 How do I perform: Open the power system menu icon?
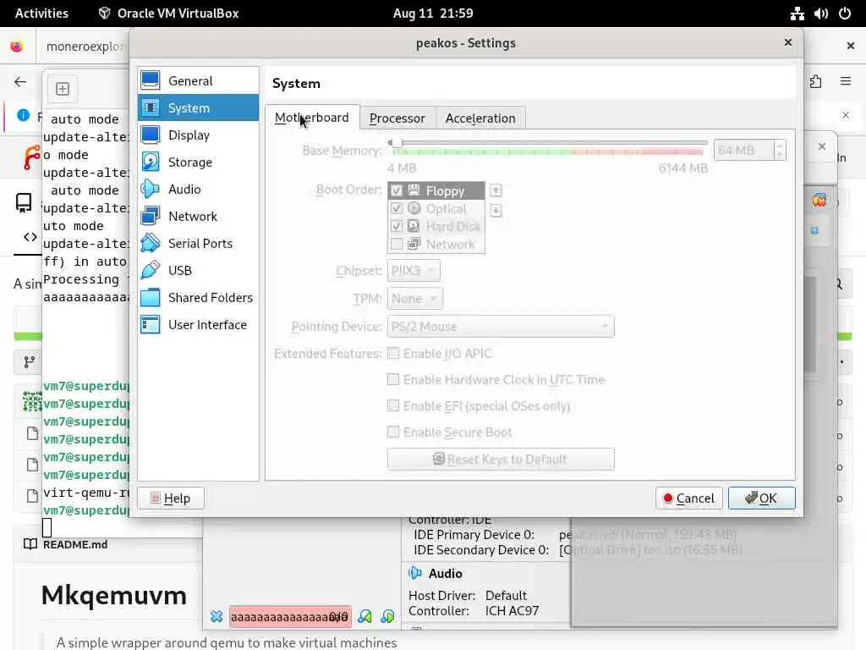pos(845,14)
